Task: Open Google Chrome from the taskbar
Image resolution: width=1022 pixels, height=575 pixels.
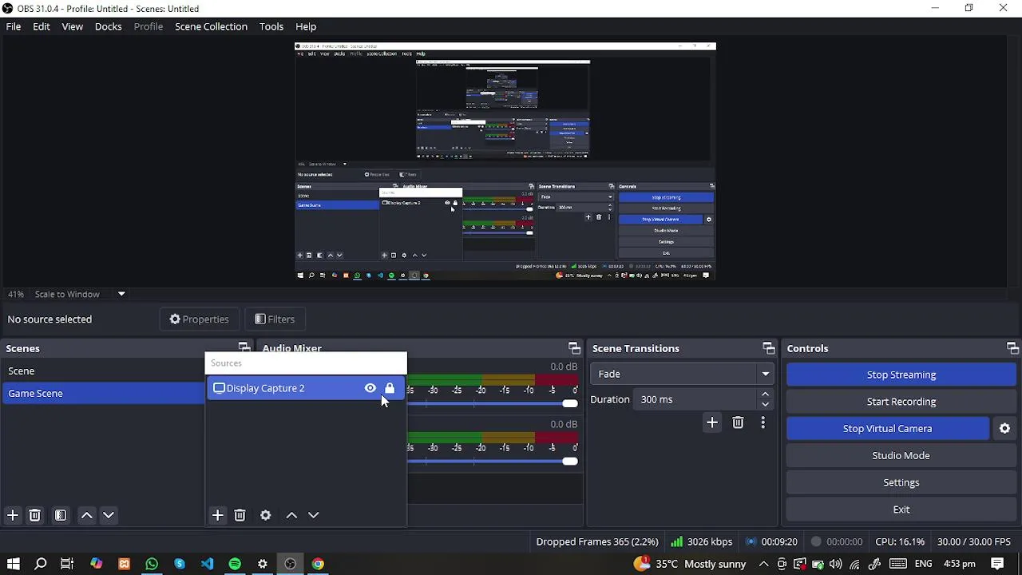Action: pyautogui.click(x=318, y=564)
